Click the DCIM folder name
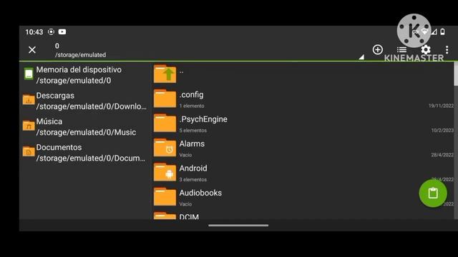The image size is (458, 257). (x=189, y=217)
